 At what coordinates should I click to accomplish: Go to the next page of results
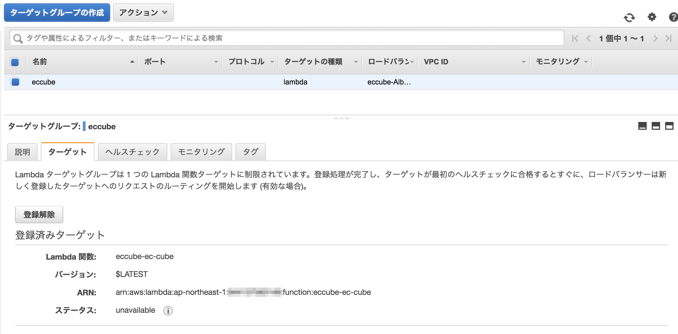point(655,38)
